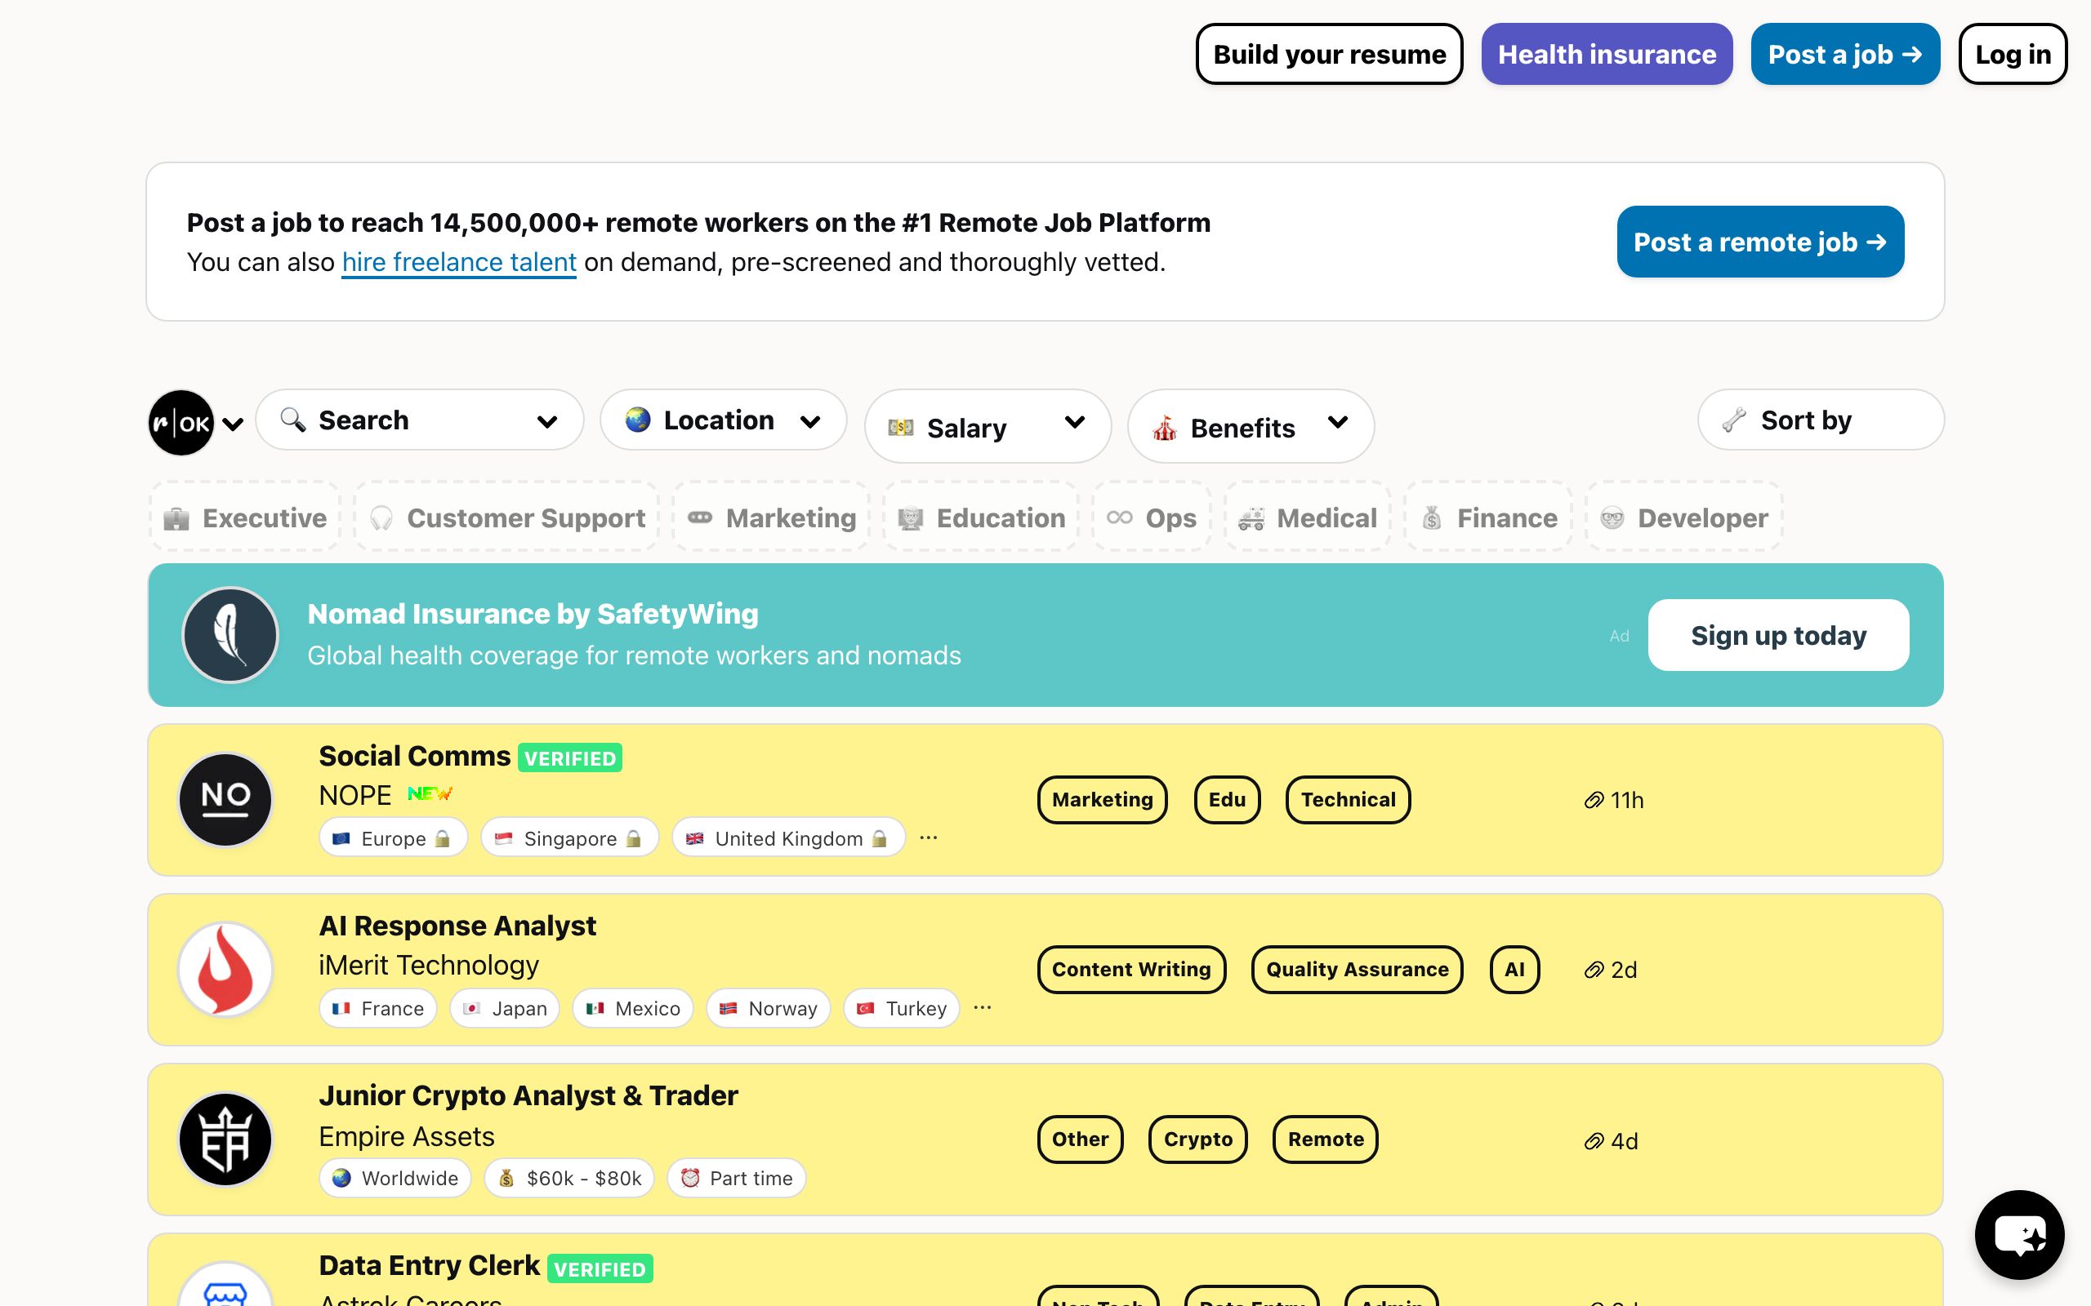Click the Technical tag on Social Comms
The width and height of the screenshot is (2091, 1306).
coord(1348,800)
